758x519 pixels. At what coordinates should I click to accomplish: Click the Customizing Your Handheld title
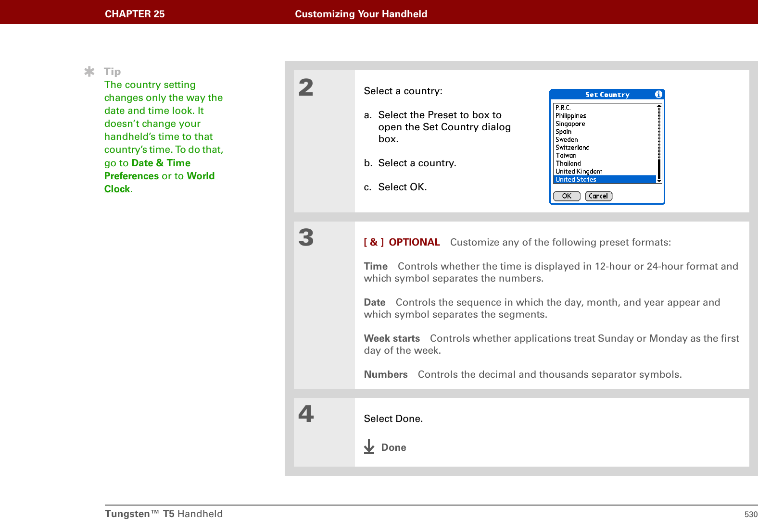[361, 14]
